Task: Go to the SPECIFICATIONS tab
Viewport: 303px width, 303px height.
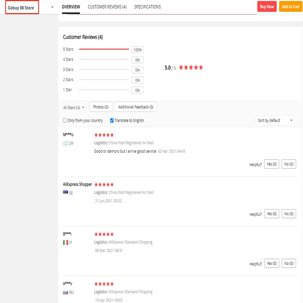Action: click(x=147, y=7)
